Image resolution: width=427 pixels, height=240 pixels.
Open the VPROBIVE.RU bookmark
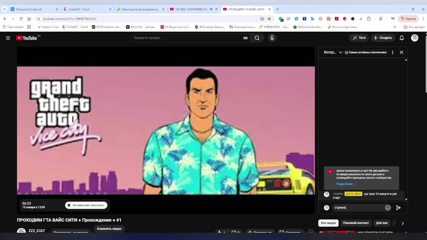tap(274, 27)
